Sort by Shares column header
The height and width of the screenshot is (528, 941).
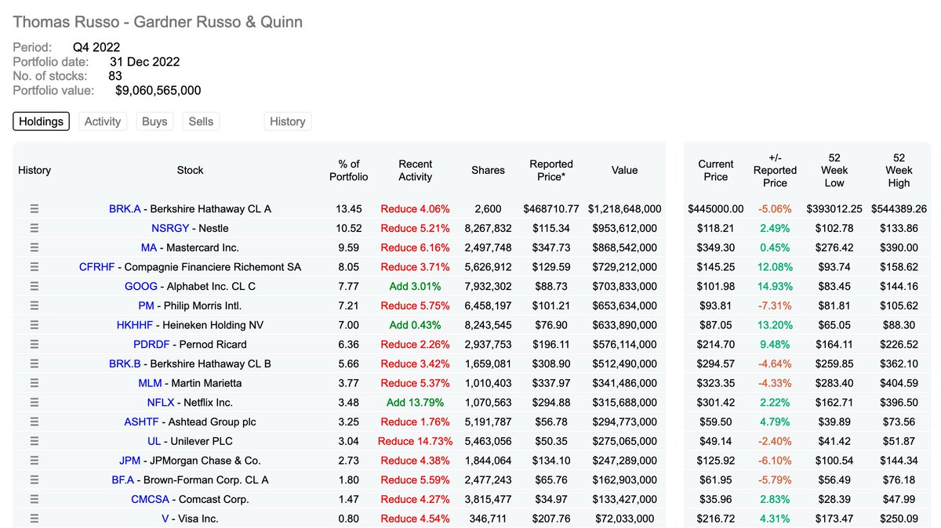pyautogui.click(x=488, y=170)
